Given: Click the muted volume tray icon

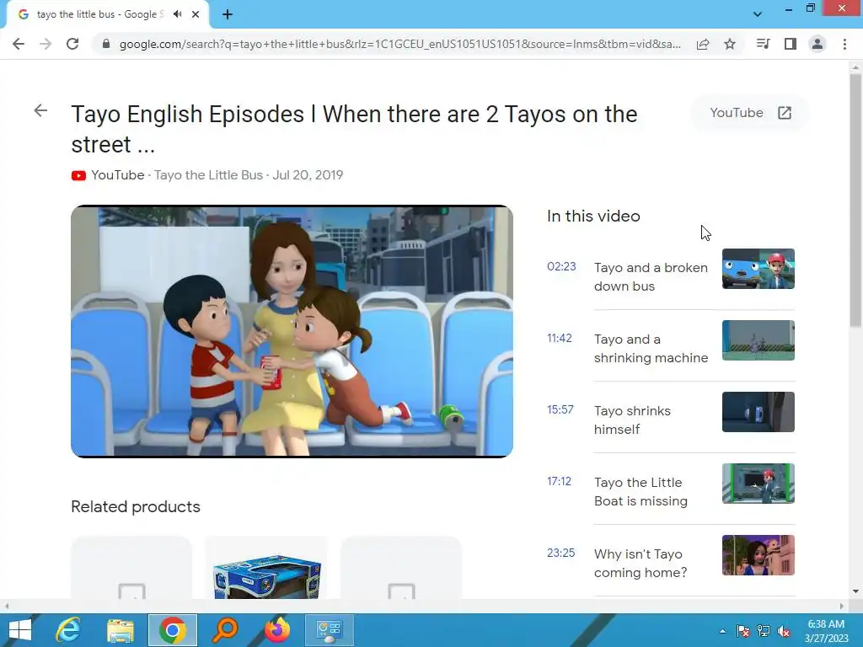Looking at the screenshot, I should 784,631.
